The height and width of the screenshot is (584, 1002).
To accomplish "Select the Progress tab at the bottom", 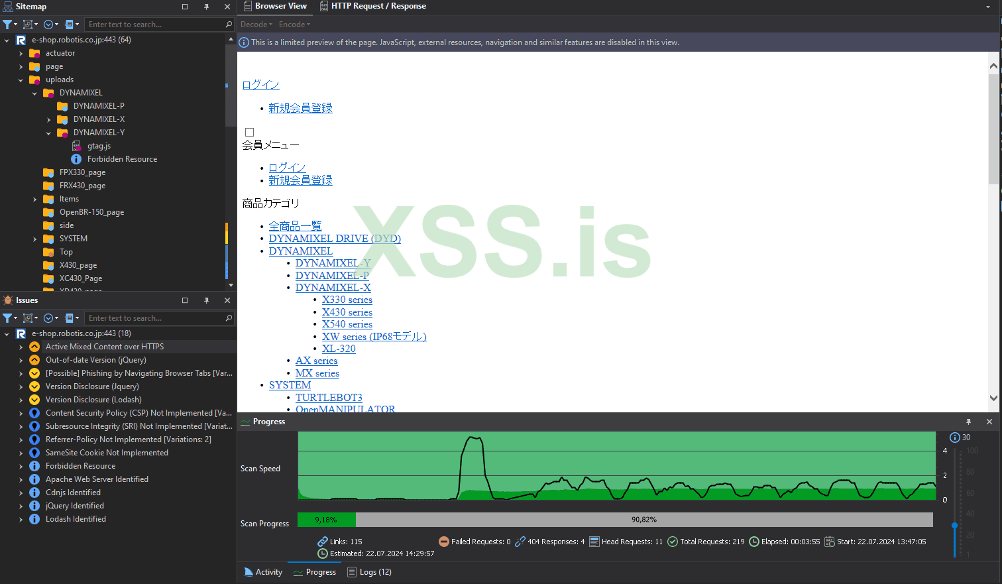I will (315, 572).
